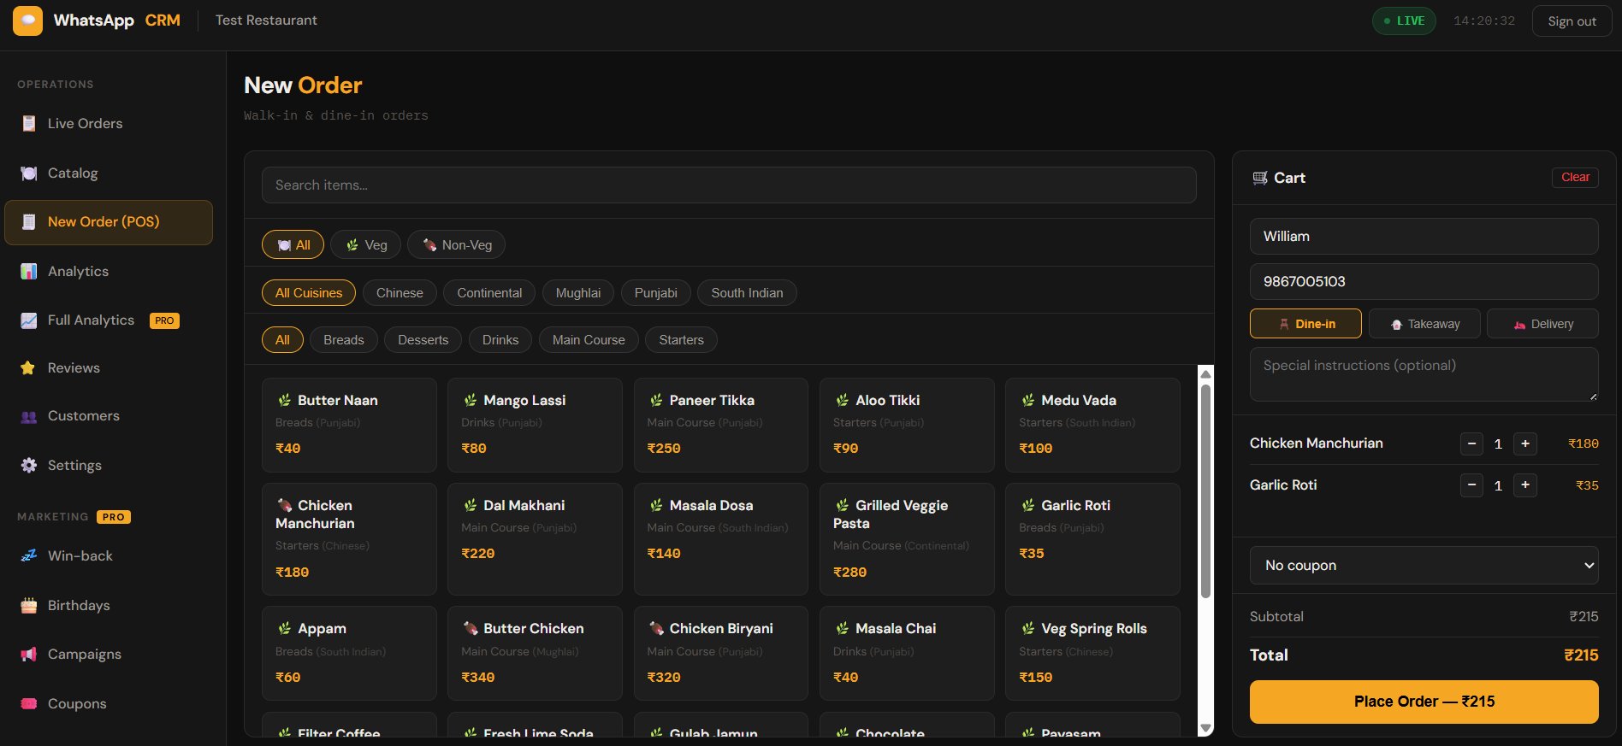
Task: Filter by the Desserts category tab
Action: coord(423,340)
